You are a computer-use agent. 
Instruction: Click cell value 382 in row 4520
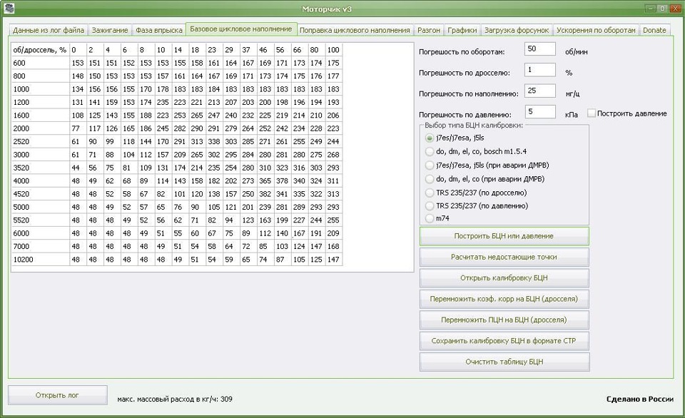265,194
